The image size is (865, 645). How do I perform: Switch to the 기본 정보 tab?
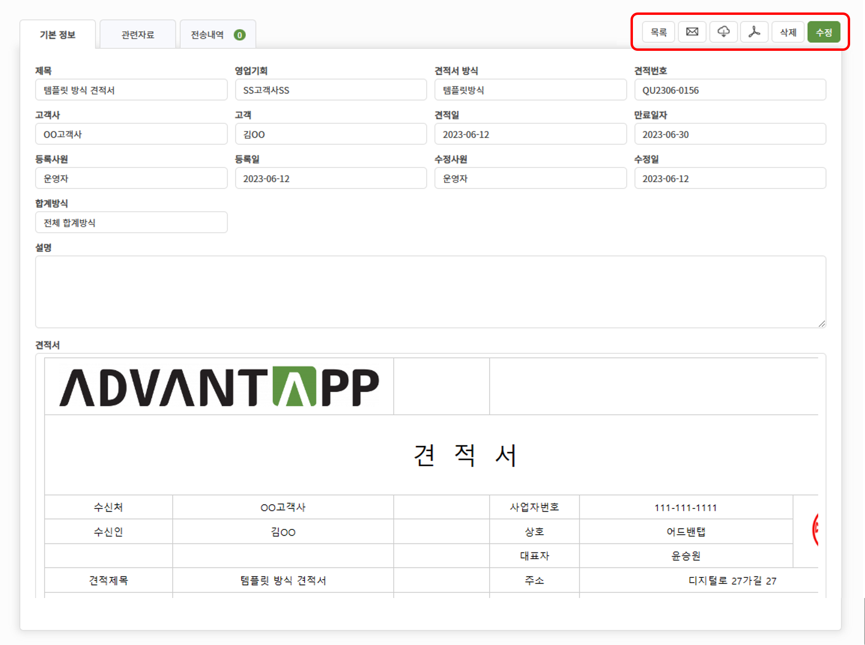[x=58, y=35]
